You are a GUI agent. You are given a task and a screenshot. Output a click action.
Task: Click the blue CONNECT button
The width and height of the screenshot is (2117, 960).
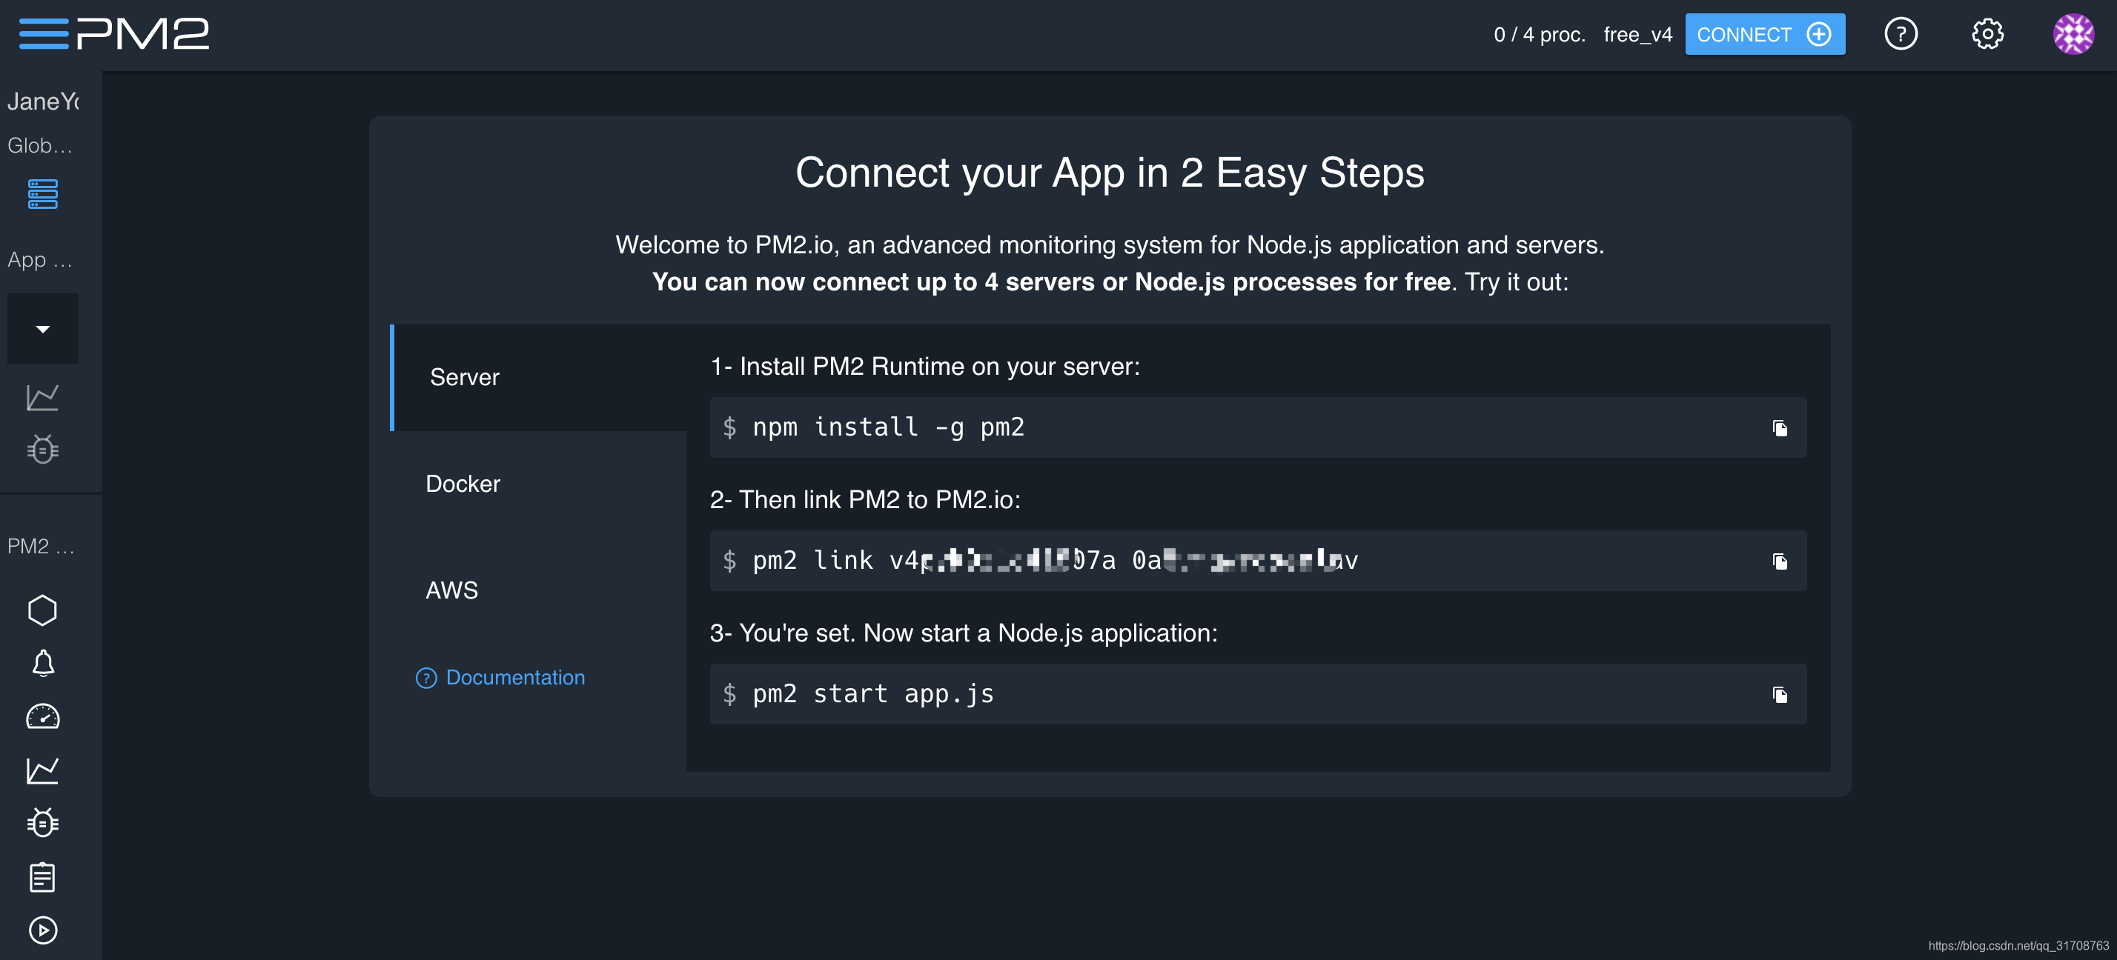click(1763, 35)
